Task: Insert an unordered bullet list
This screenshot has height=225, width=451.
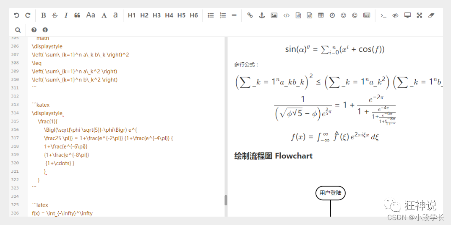Action: coord(211,15)
